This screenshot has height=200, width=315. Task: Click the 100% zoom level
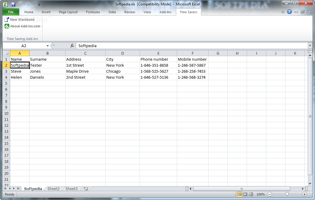[261, 194]
